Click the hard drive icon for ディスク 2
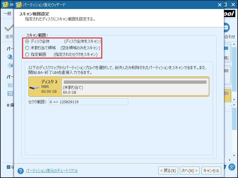The width and height of the screenshot is (238, 178). [34, 88]
